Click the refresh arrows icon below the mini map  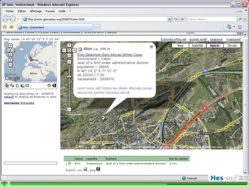[x=12, y=85]
